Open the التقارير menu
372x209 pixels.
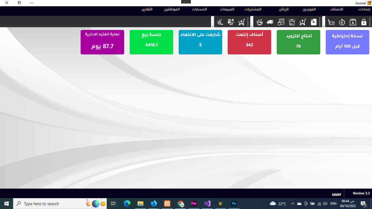click(x=147, y=9)
